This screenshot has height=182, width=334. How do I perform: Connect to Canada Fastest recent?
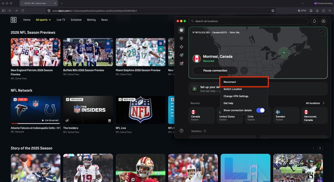pos(202,115)
